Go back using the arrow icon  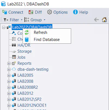click(x=96, y=20)
